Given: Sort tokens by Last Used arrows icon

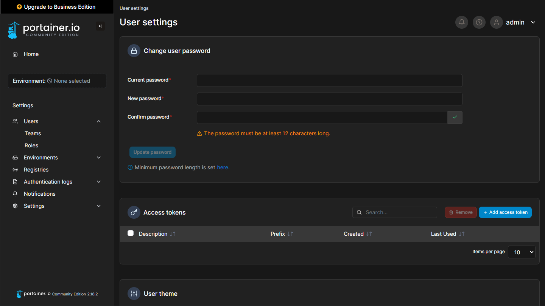Looking at the screenshot, I should pos(461,234).
